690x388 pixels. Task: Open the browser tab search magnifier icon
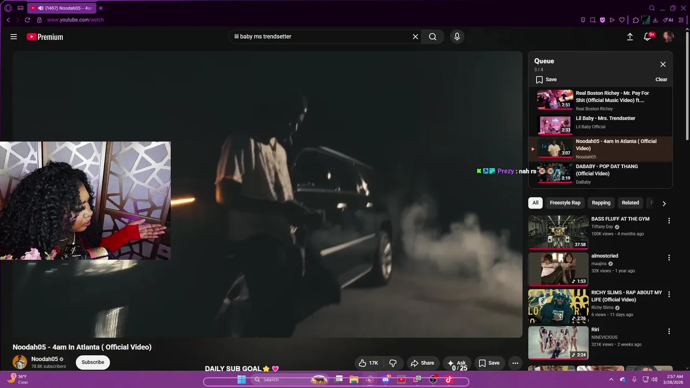coord(652,8)
